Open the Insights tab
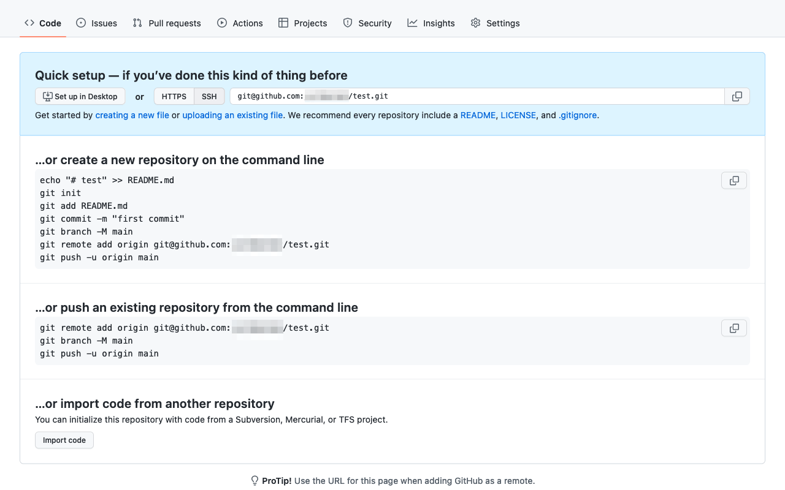 coord(431,23)
